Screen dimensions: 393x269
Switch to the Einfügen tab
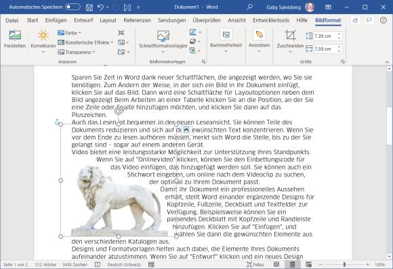point(56,20)
